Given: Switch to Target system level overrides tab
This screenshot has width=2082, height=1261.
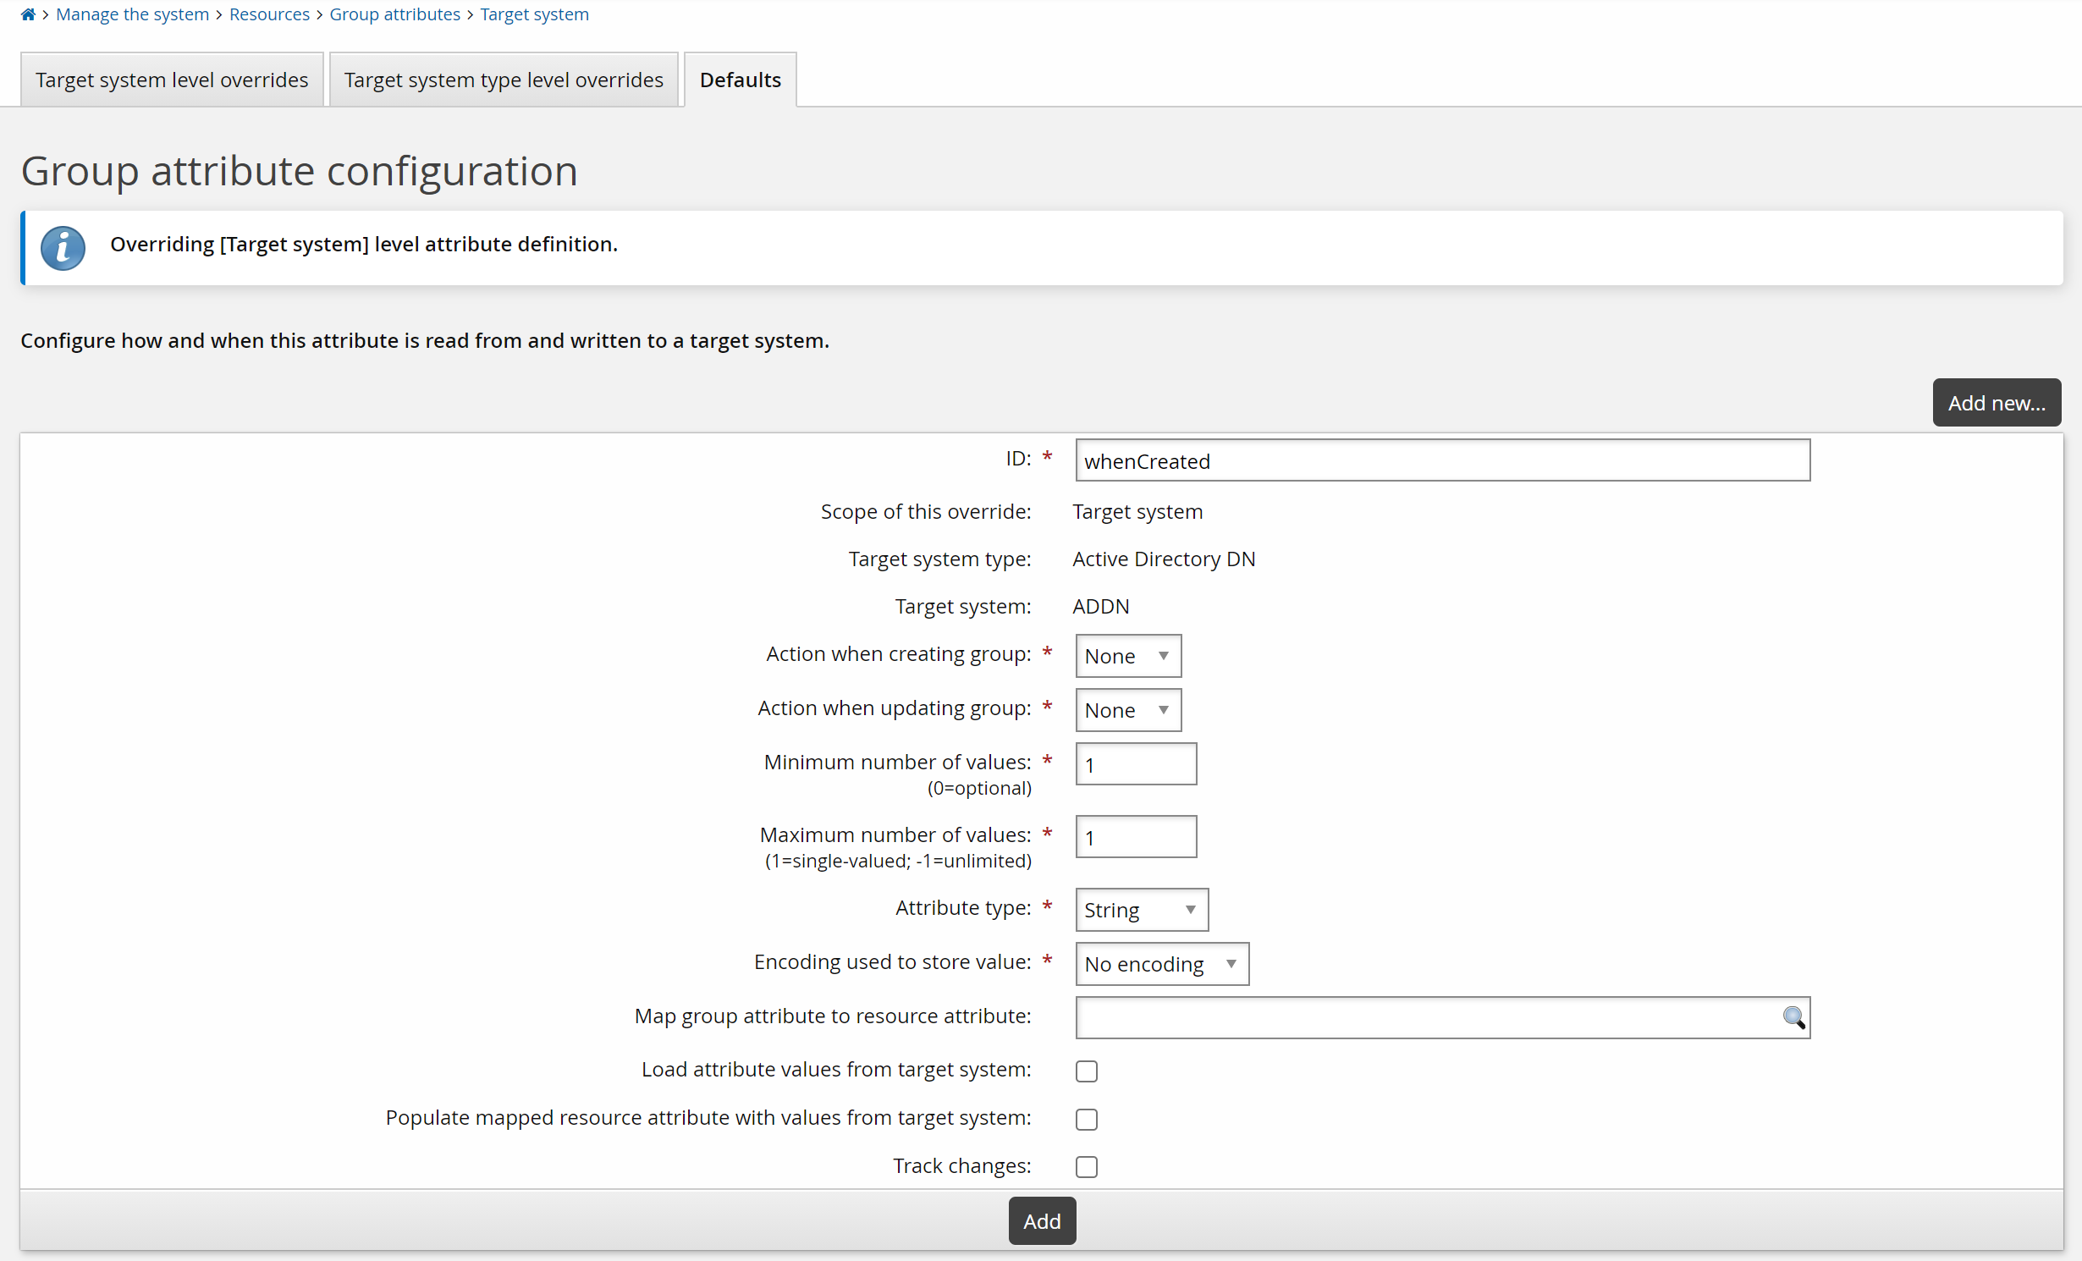Looking at the screenshot, I should [x=172, y=80].
